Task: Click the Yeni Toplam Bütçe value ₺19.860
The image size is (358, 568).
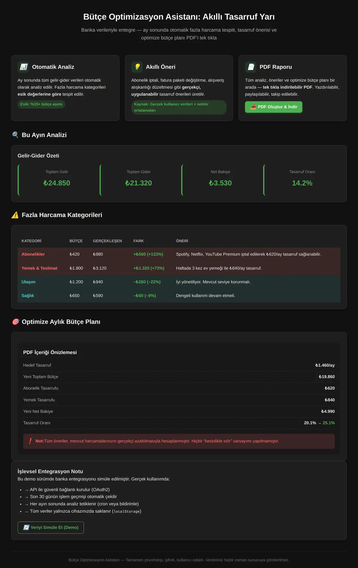Action: pyautogui.click(x=327, y=377)
